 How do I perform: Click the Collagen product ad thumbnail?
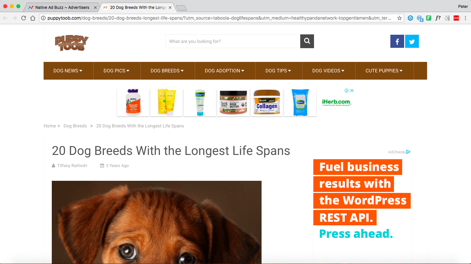pyautogui.click(x=267, y=103)
